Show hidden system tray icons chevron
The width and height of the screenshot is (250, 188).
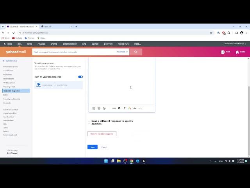coord(211,161)
